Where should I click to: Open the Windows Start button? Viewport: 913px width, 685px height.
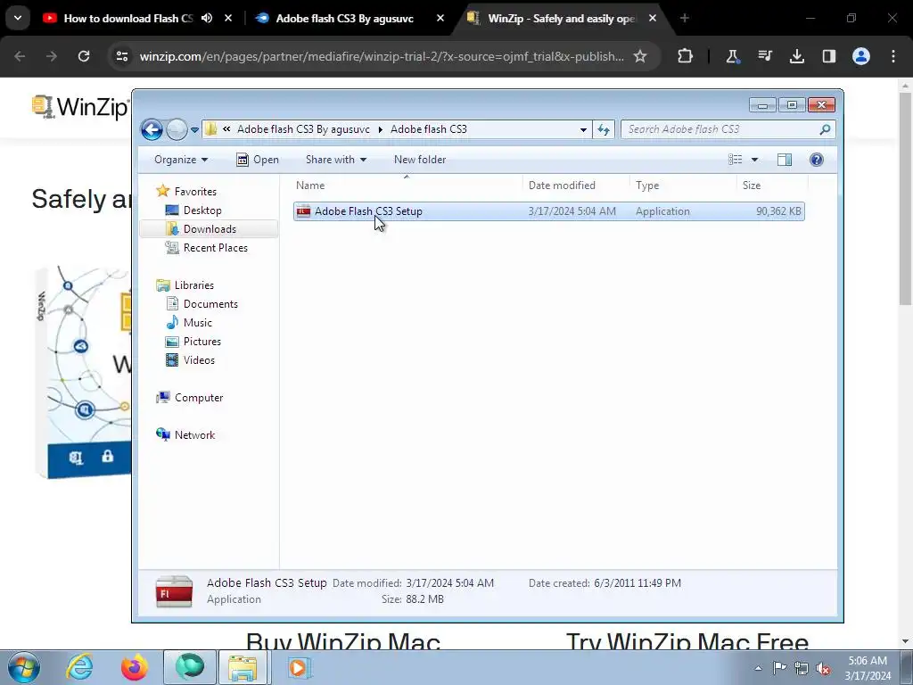pyautogui.click(x=24, y=667)
